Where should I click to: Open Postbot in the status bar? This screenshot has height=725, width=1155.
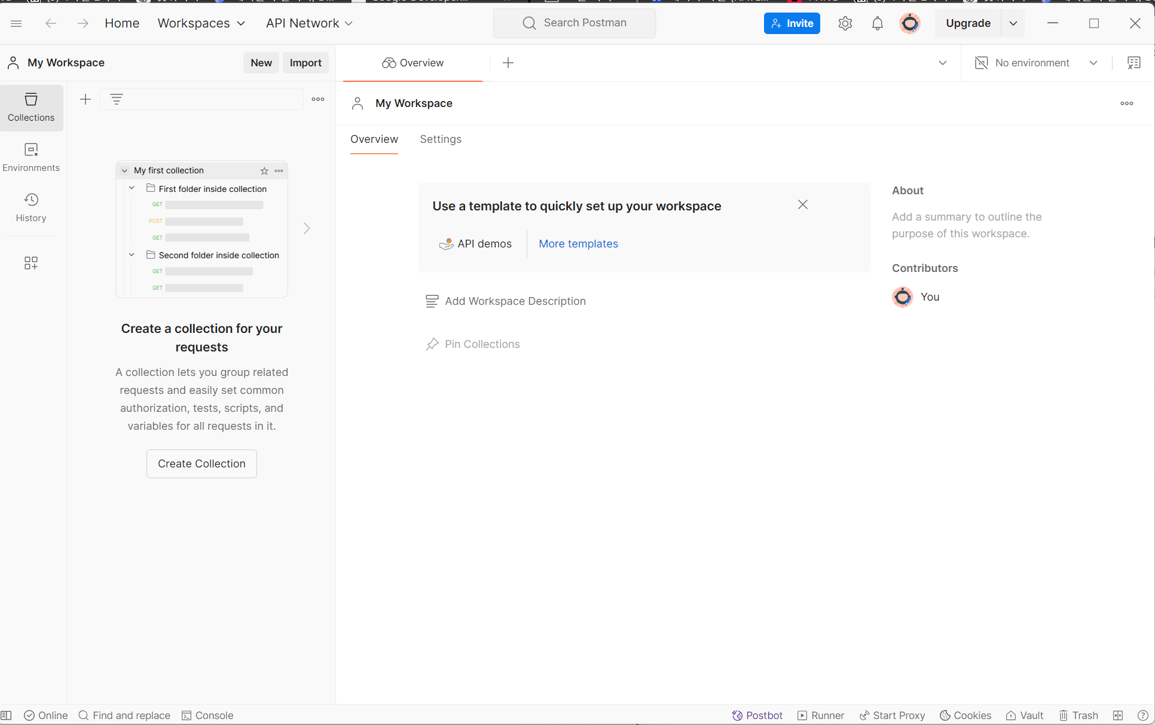[757, 715]
